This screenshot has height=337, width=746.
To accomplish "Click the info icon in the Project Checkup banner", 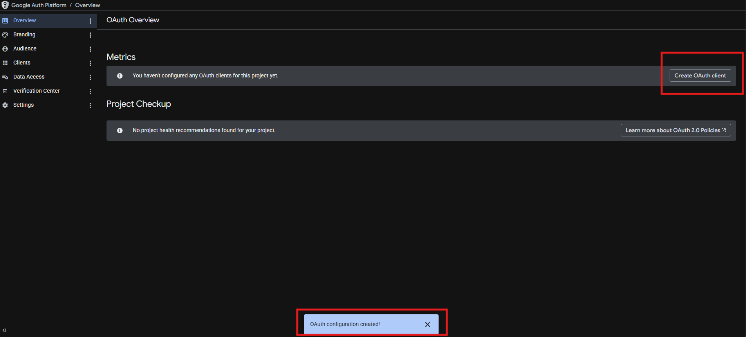I will click(x=120, y=131).
